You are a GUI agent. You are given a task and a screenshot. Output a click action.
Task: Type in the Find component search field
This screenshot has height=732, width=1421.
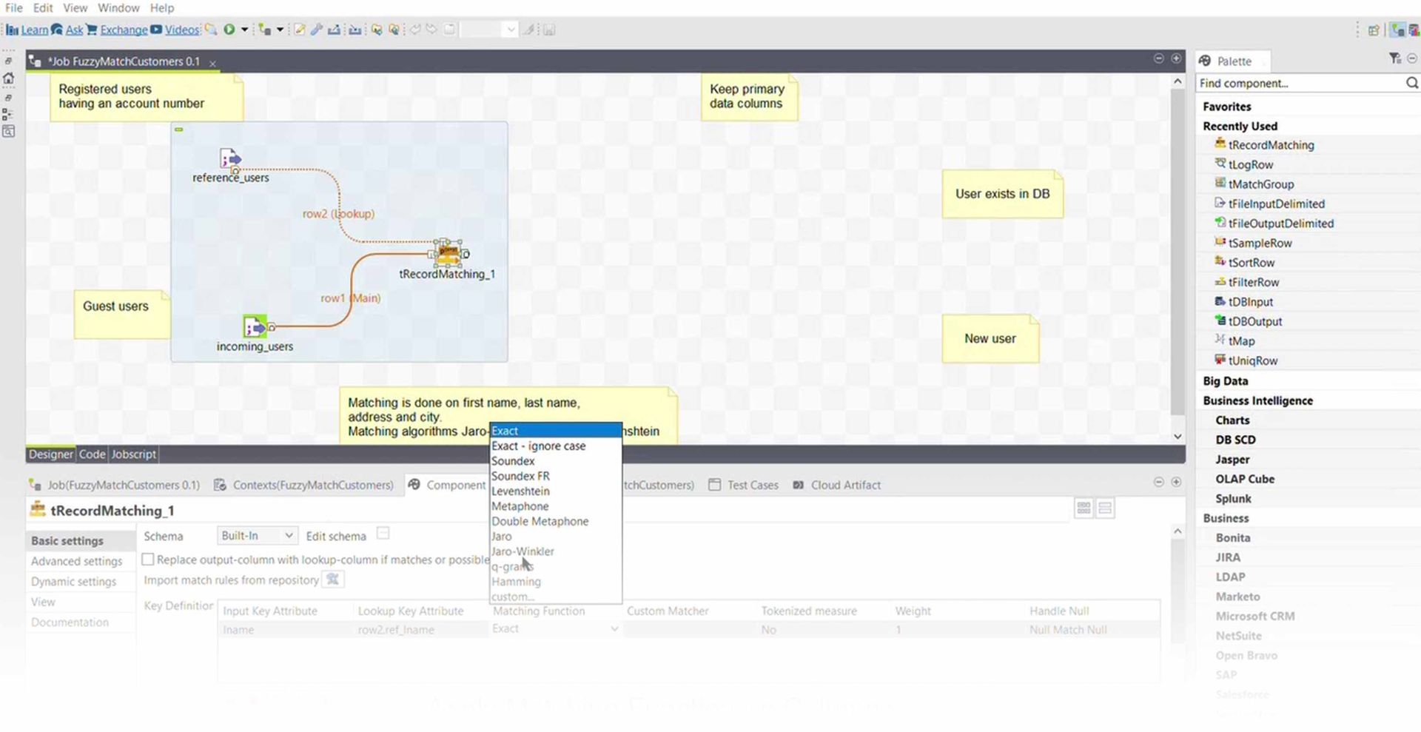pos(1299,83)
